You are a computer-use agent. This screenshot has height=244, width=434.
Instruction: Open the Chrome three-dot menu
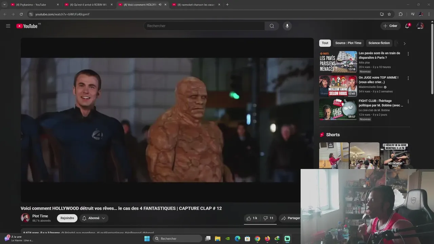tap(429, 14)
